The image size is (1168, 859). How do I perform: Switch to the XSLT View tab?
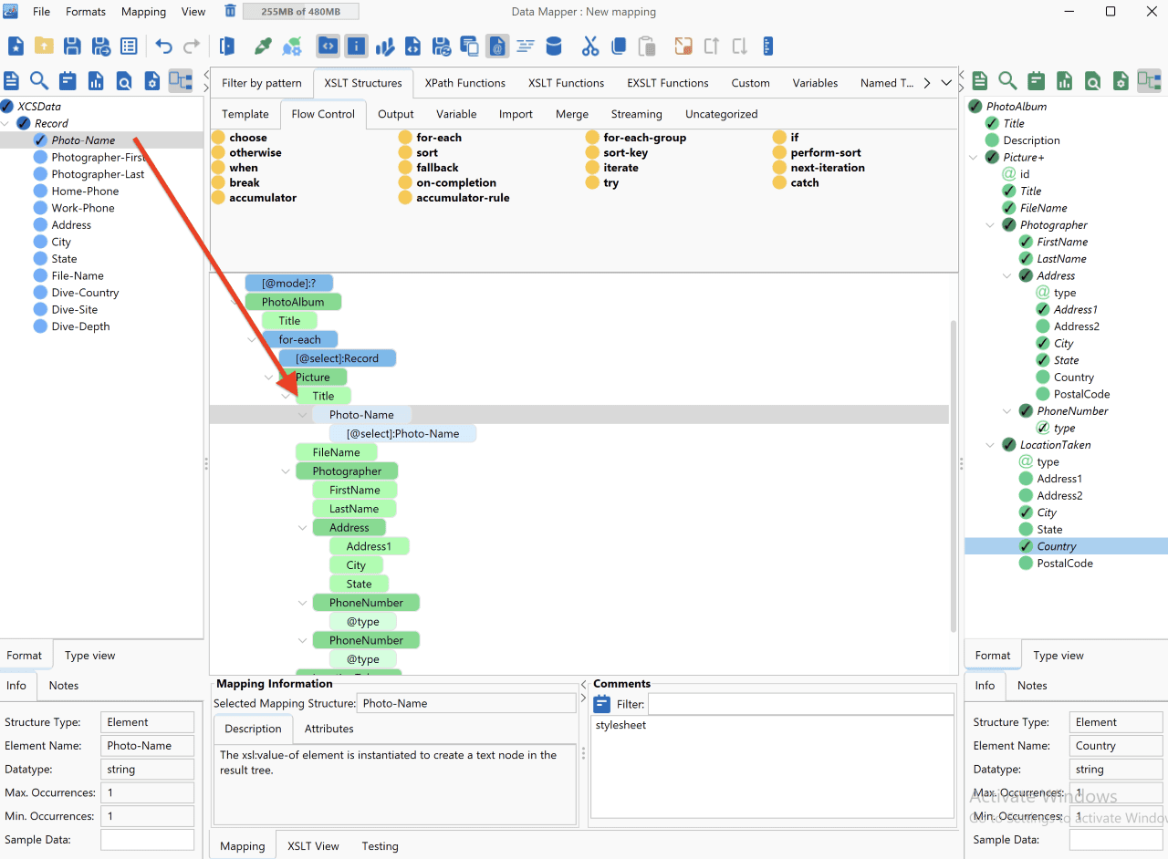tap(313, 846)
